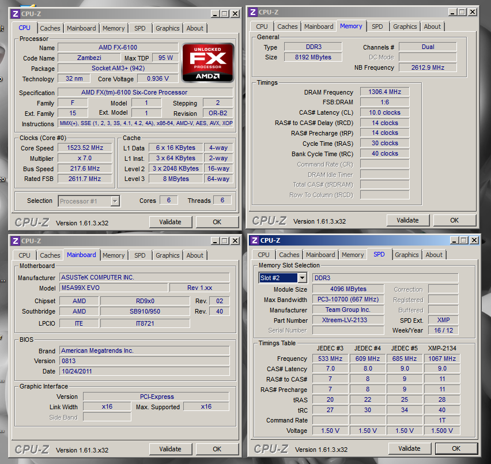Click the BIOS Version field showing 0813

(144, 361)
